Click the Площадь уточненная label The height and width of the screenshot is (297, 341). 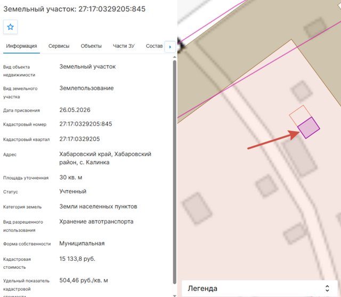tap(26, 178)
